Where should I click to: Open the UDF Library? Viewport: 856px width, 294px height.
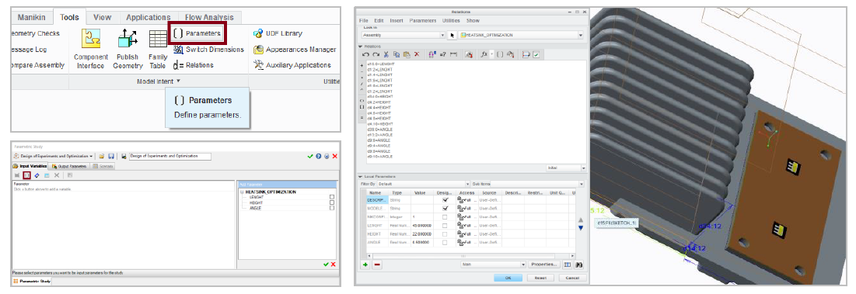point(278,33)
